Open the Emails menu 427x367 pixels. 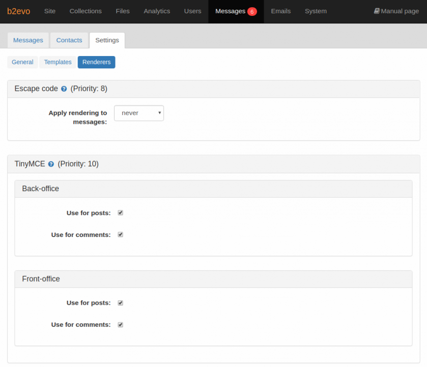[x=281, y=11]
